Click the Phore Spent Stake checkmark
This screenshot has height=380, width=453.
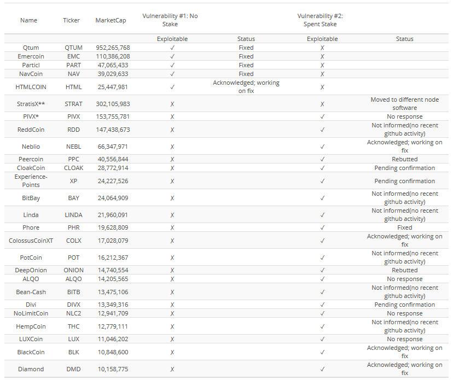point(322,227)
